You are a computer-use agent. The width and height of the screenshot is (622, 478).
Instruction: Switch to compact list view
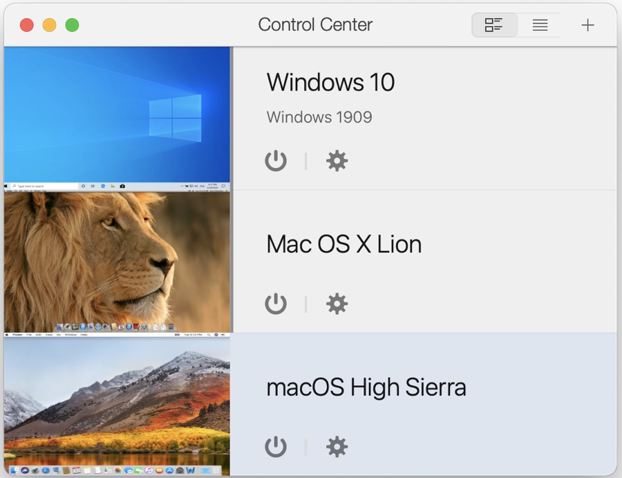click(x=540, y=25)
